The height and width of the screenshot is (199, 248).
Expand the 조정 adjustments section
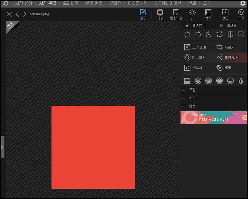[214, 90]
